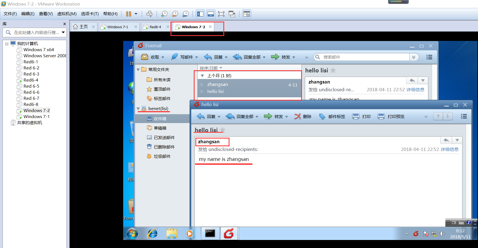Select Red 6-5 in the library tree
This screenshot has width=478, height=248.
coord(31,86)
